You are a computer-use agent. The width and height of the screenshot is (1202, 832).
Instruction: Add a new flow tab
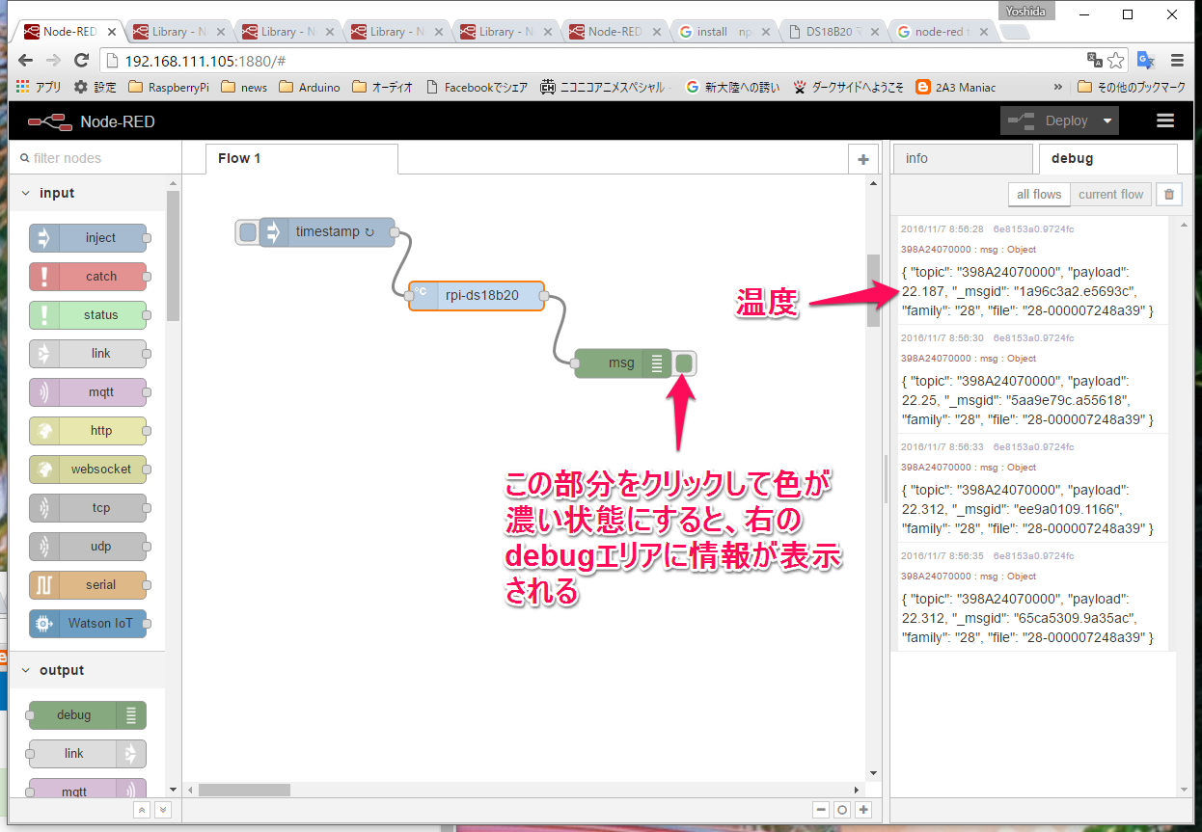(863, 160)
